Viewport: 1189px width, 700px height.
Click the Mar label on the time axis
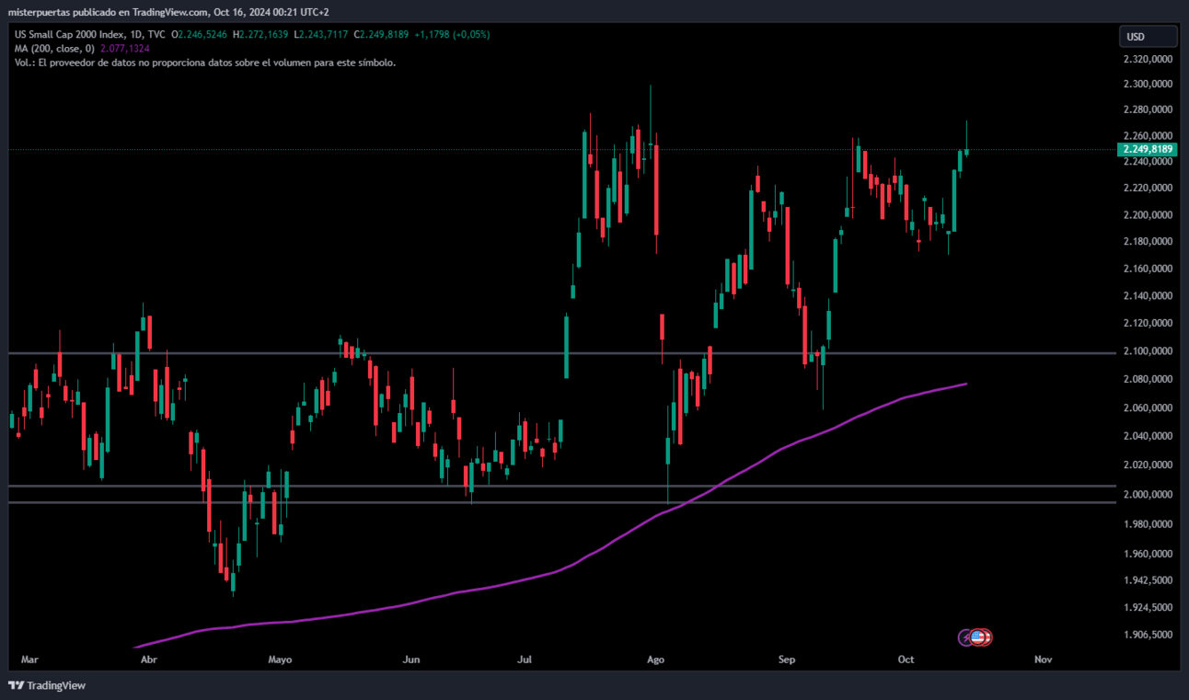click(29, 660)
